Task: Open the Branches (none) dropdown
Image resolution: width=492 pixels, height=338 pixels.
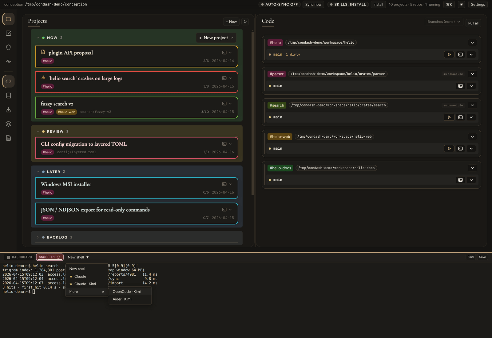Action: point(444,22)
